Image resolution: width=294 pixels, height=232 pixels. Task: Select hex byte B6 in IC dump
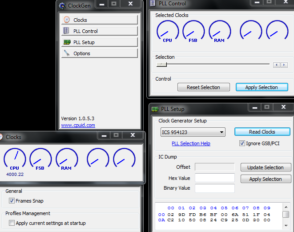click(203, 215)
